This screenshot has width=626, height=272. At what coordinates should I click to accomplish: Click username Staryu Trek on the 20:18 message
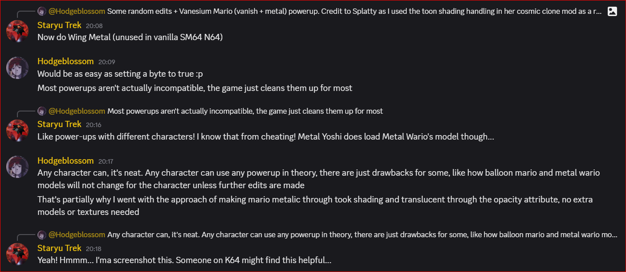tap(59, 248)
